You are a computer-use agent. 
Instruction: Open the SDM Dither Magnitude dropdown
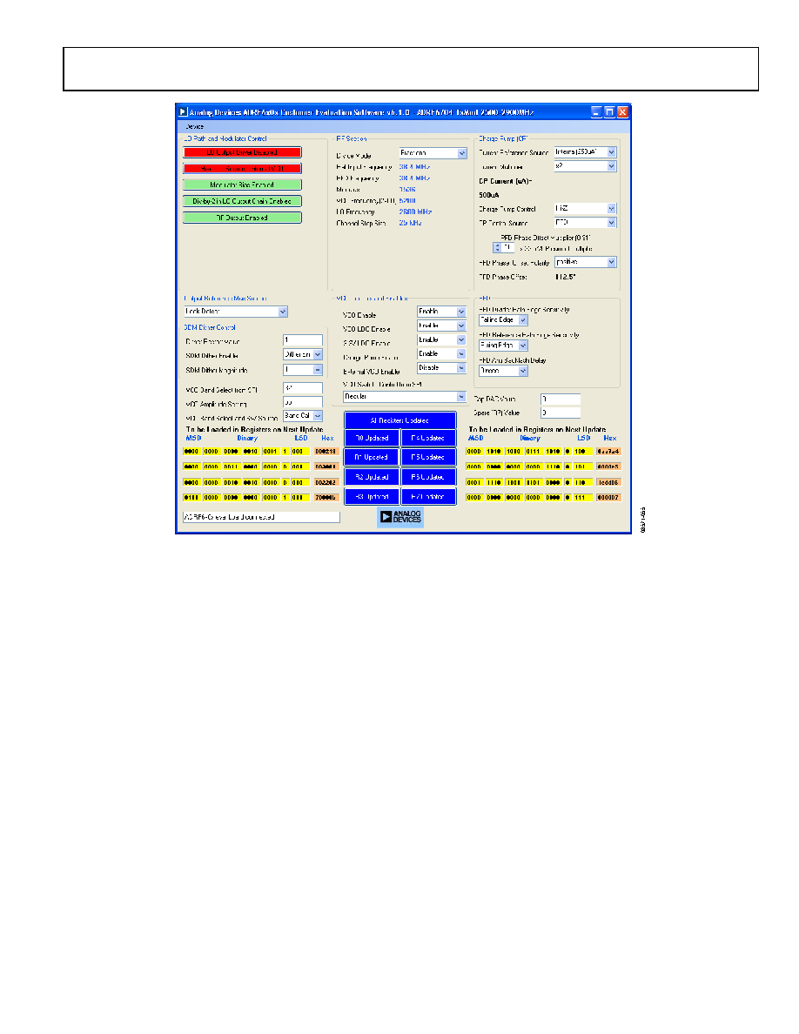point(303,370)
